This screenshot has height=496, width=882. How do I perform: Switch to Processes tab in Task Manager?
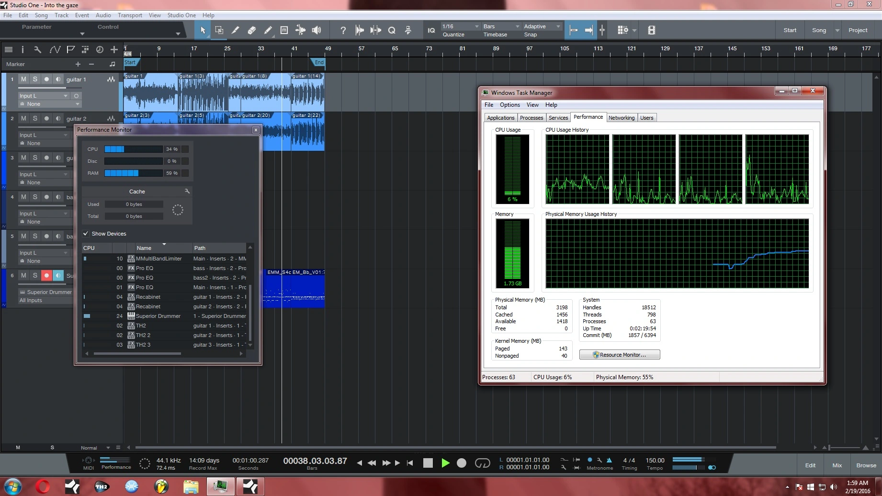(531, 118)
